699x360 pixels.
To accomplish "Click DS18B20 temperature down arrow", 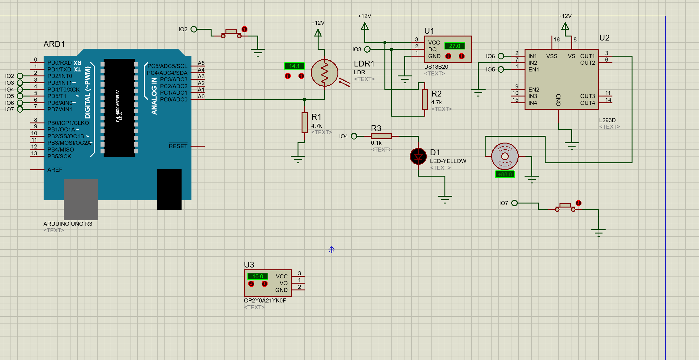I will [x=448, y=56].
